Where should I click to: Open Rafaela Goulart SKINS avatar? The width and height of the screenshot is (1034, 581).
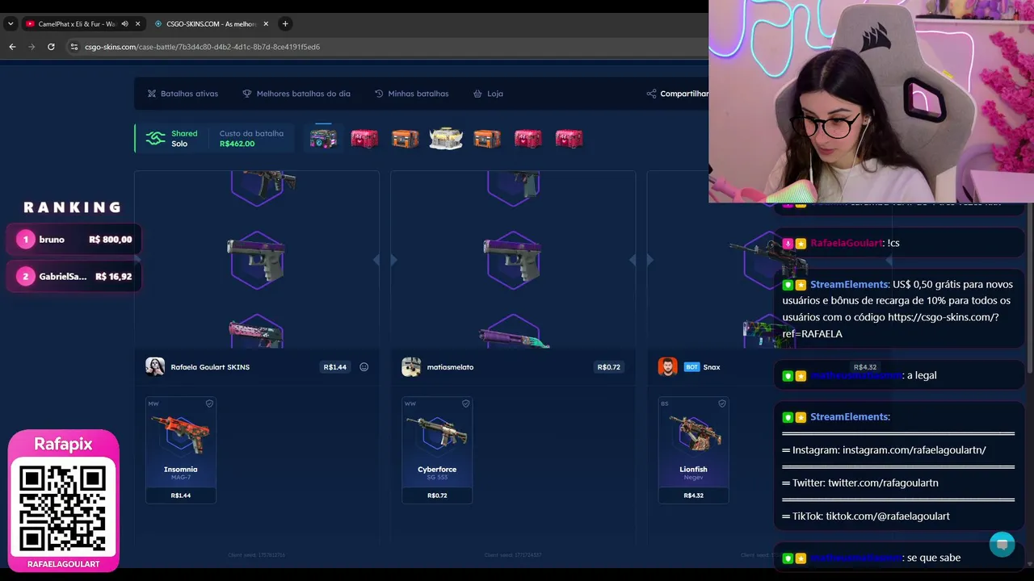(155, 367)
